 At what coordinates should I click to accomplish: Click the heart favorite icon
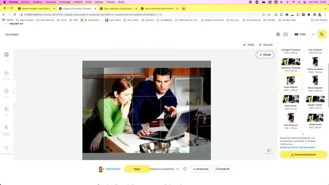tap(185, 169)
